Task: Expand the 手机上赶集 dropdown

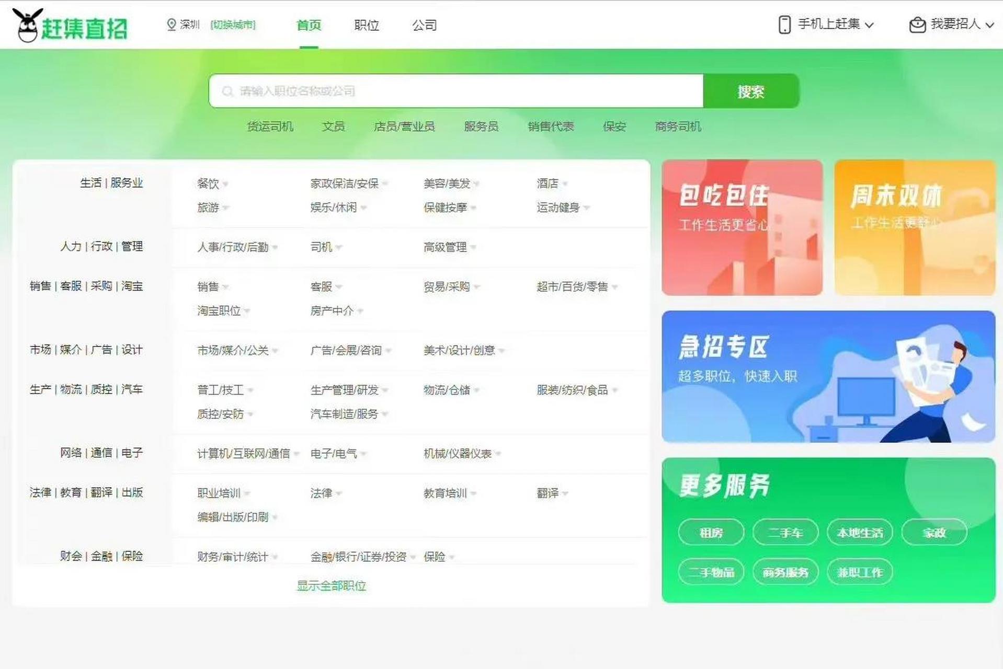Action: (x=835, y=24)
